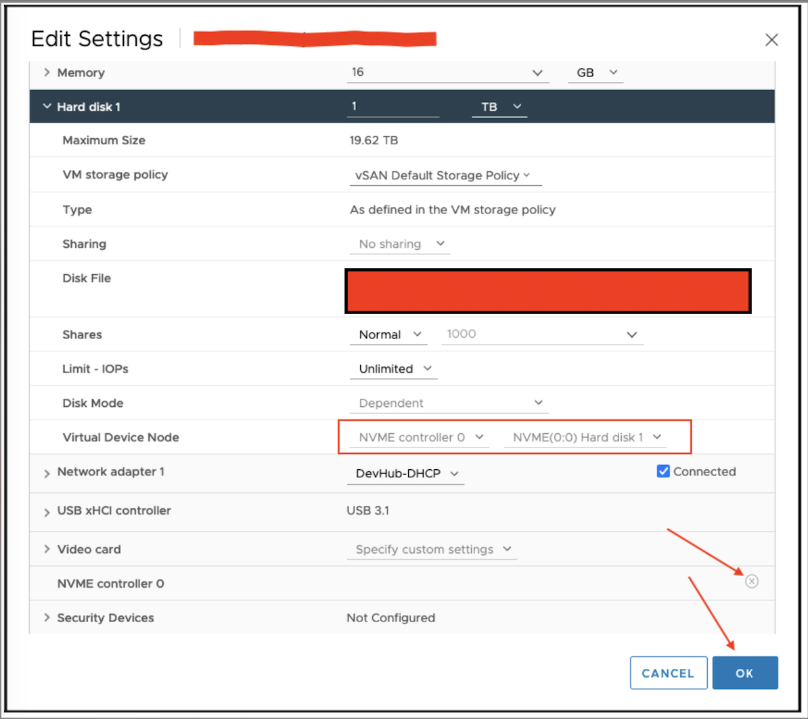
Task: Open the Shares Normal dropdown
Action: (389, 334)
